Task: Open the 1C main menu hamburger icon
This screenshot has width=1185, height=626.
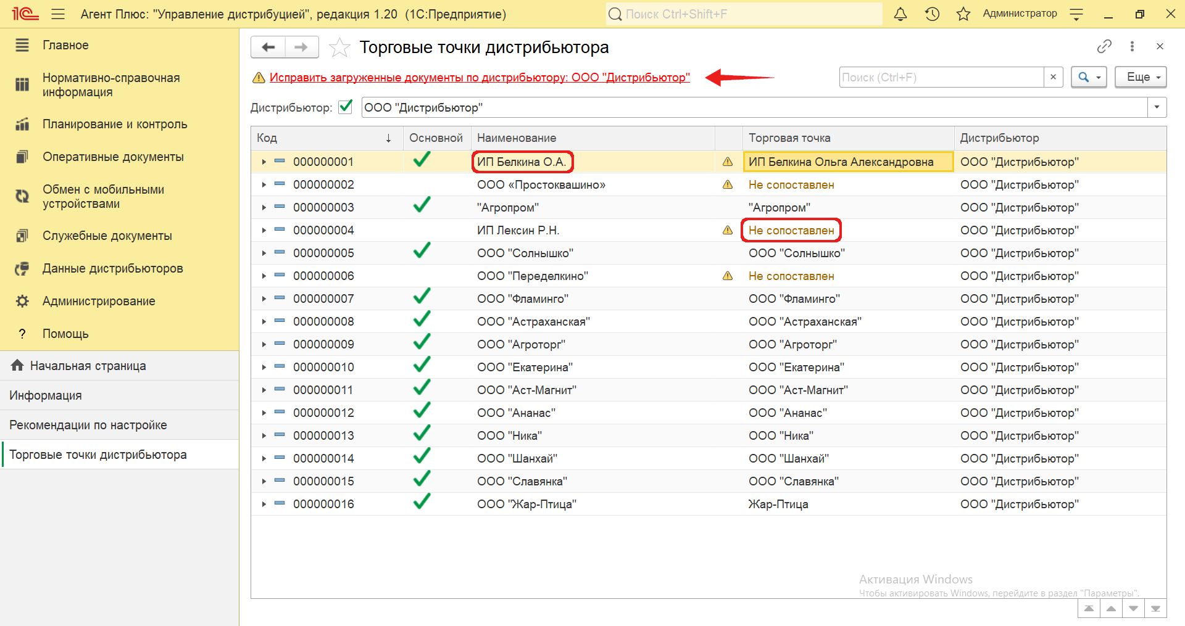Action: pyautogui.click(x=58, y=14)
